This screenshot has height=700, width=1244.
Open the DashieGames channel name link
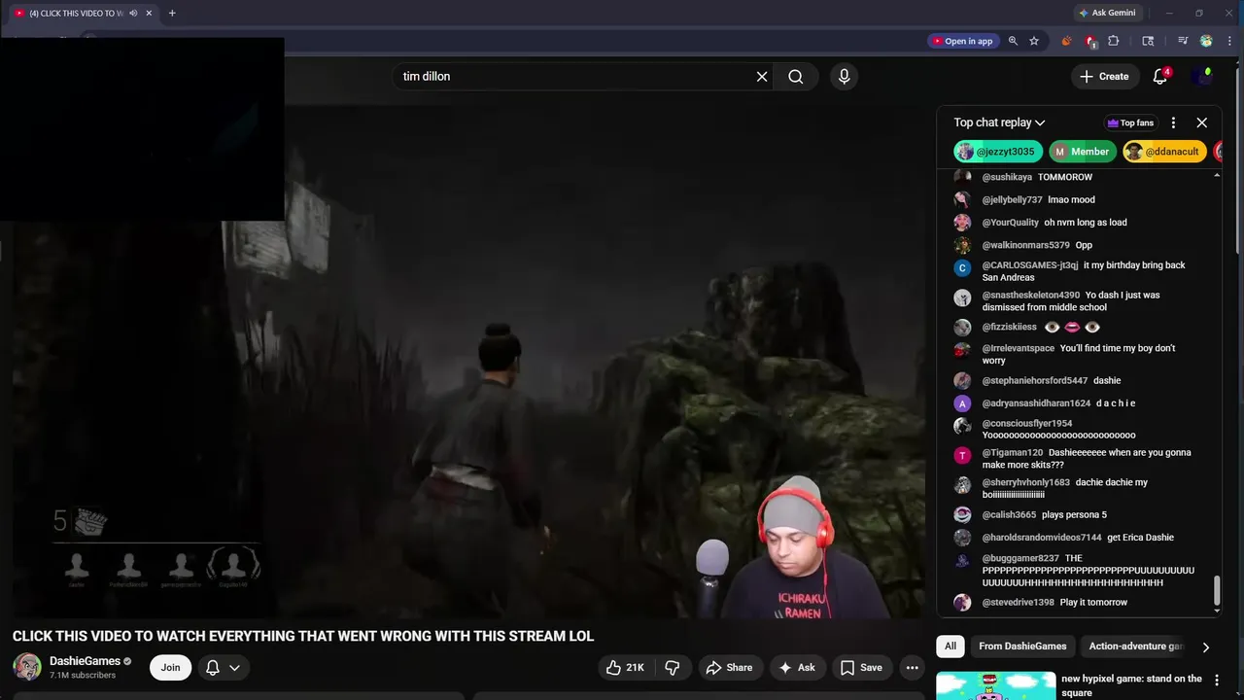point(85,661)
